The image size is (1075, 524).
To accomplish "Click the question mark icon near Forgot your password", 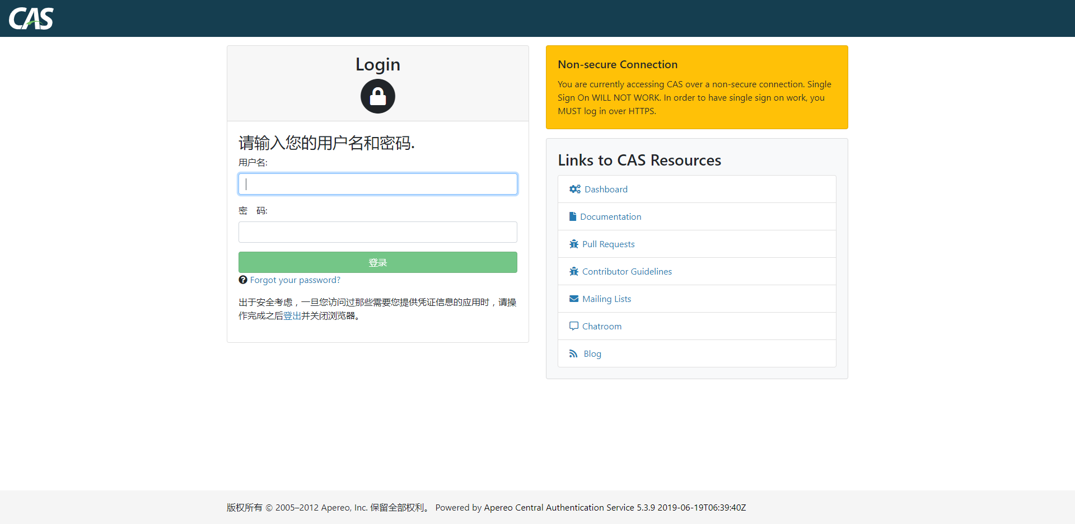I will click(x=243, y=280).
